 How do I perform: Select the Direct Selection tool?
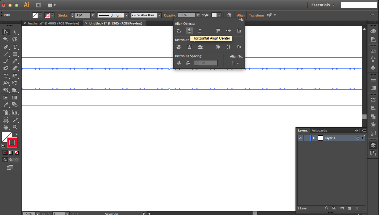pos(15,32)
